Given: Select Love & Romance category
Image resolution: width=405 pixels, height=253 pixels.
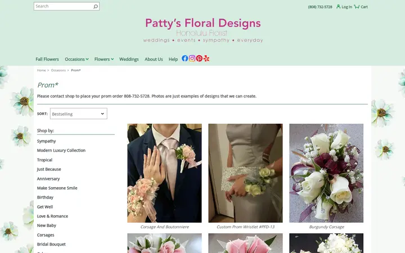Looking at the screenshot, I should point(52,216).
